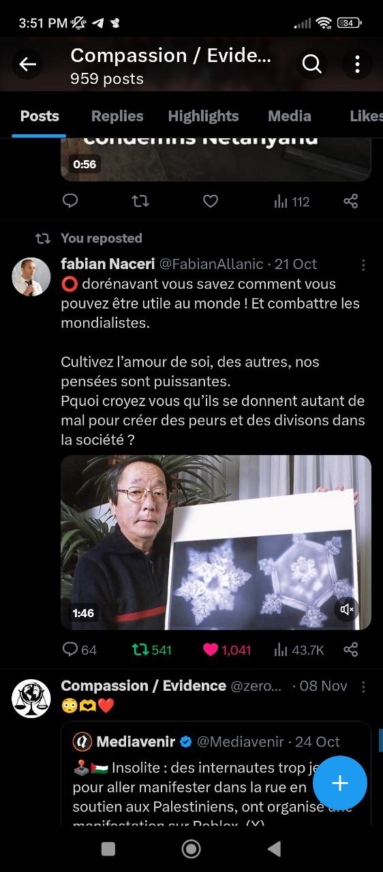Like the 112-views video post
The width and height of the screenshot is (383, 872).
(211, 201)
